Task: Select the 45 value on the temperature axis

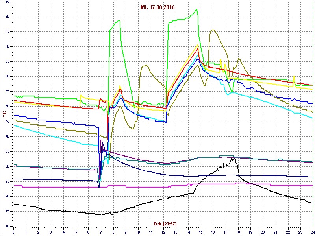Action: [7, 122]
